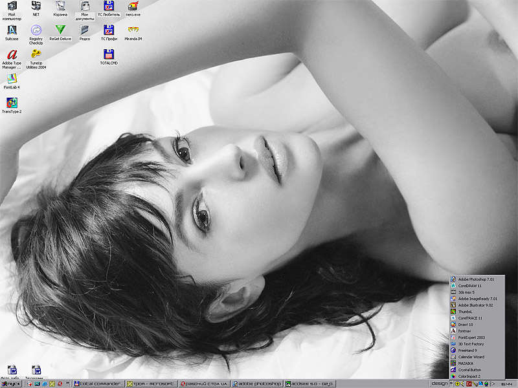Choose ThumbsL from the design menu
The width and height of the screenshot is (518, 388).
477,312
